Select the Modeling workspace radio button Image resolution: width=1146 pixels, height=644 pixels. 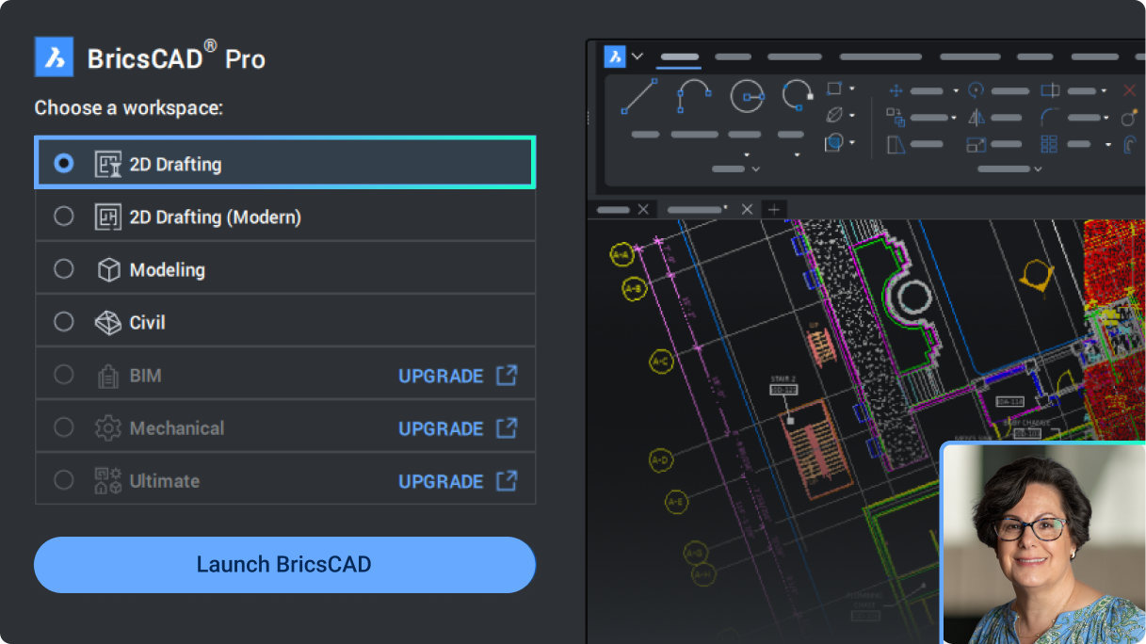tap(64, 269)
